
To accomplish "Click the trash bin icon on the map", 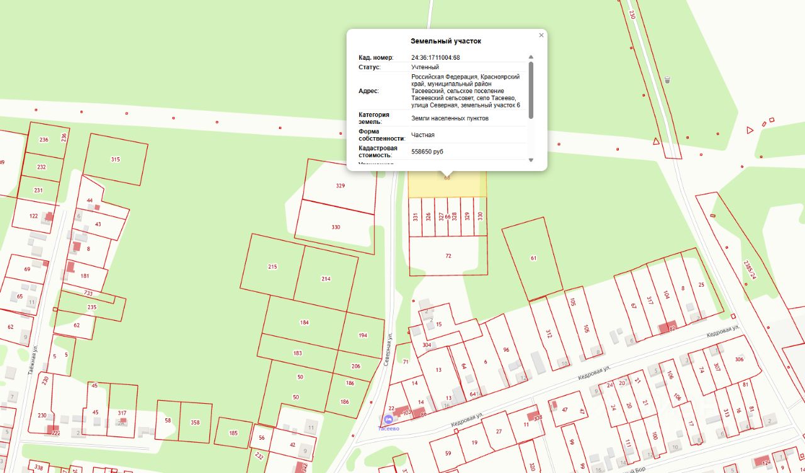I will coord(667,80).
